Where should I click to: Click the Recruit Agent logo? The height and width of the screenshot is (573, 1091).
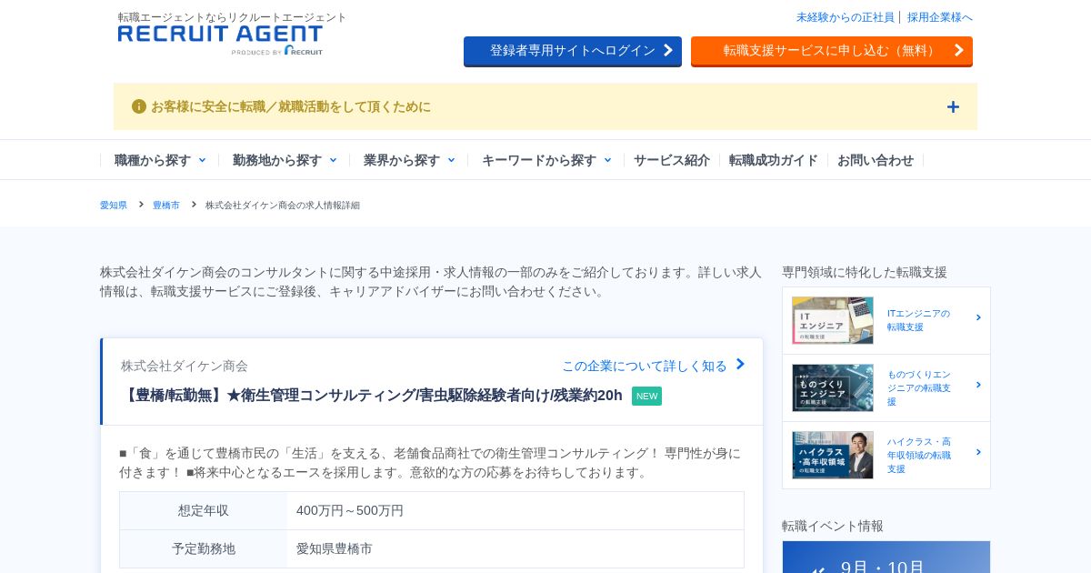tap(220, 40)
